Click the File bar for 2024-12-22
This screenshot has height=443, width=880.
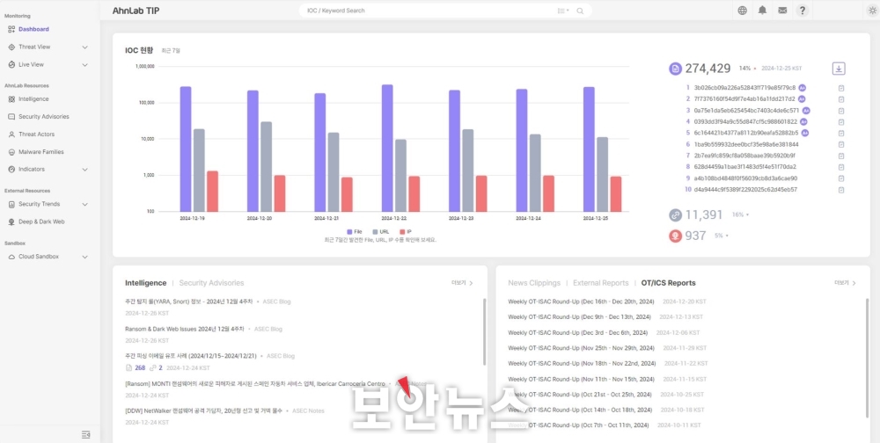(x=387, y=148)
